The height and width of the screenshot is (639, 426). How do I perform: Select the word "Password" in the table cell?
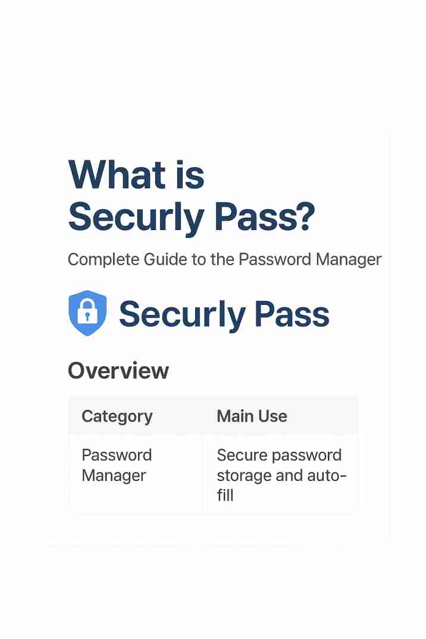[117, 455]
